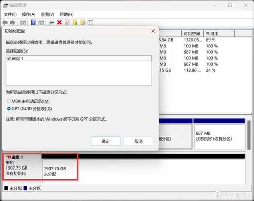This screenshot has height=201, width=254.
Task: Select MBR(主启动记录) radio button
Action: (9, 101)
